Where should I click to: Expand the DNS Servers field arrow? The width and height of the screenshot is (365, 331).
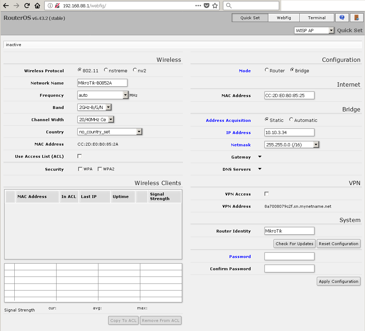[260, 169]
